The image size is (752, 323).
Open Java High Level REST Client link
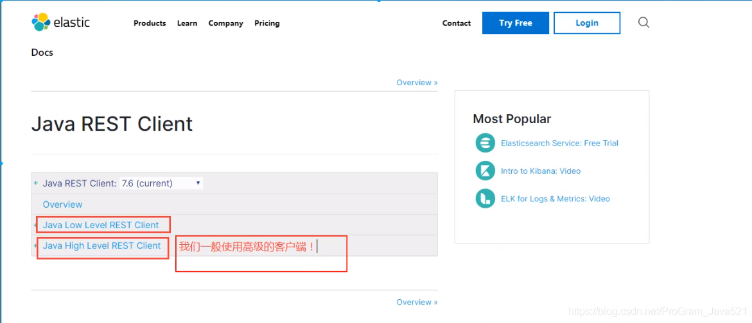click(x=101, y=245)
